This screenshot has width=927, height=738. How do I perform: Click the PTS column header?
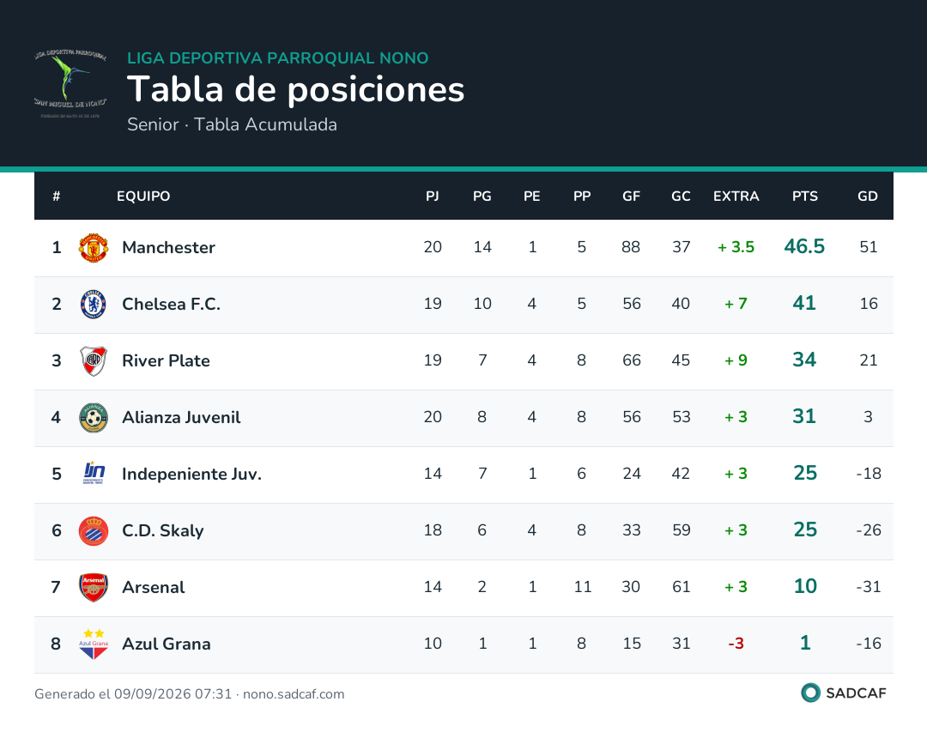[804, 197]
